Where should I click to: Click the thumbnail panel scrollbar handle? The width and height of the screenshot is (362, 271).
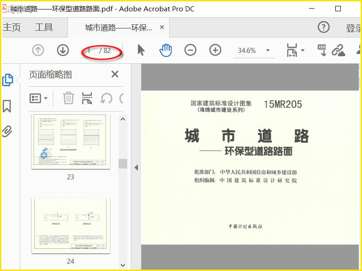(x=123, y=164)
